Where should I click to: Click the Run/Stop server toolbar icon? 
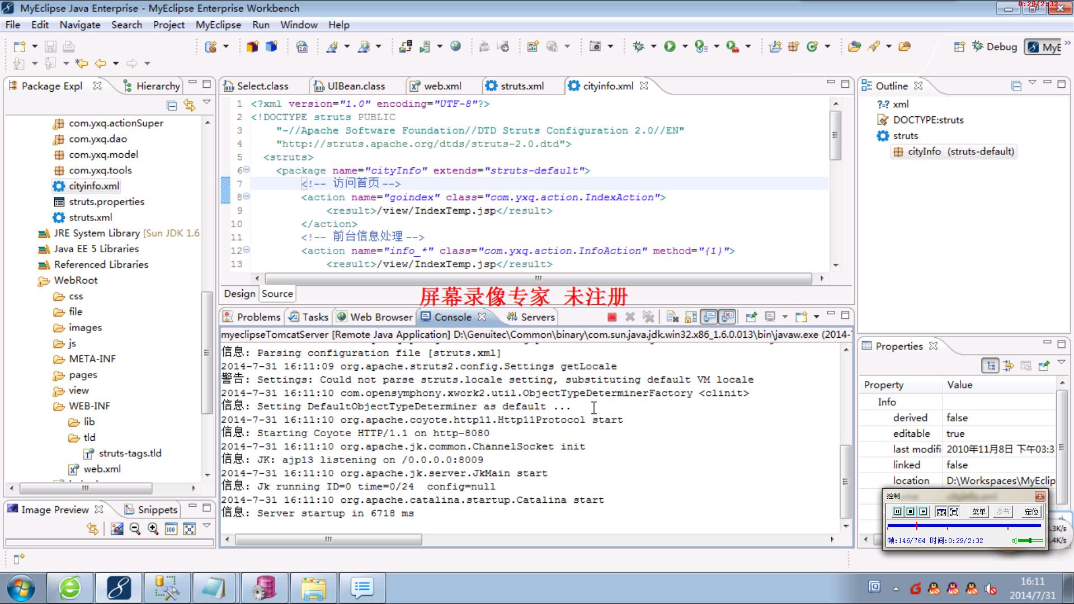pos(425,46)
